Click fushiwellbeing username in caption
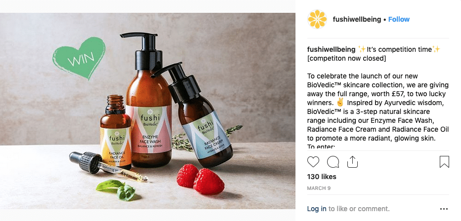461x221 pixels. [331, 49]
